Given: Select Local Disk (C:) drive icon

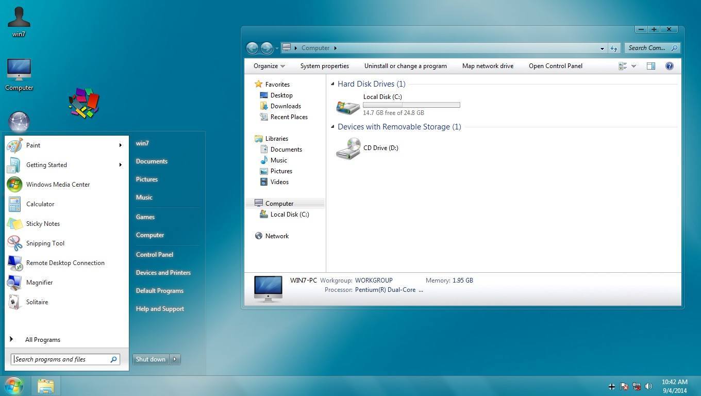Looking at the screenshot, I should [348, 107].
